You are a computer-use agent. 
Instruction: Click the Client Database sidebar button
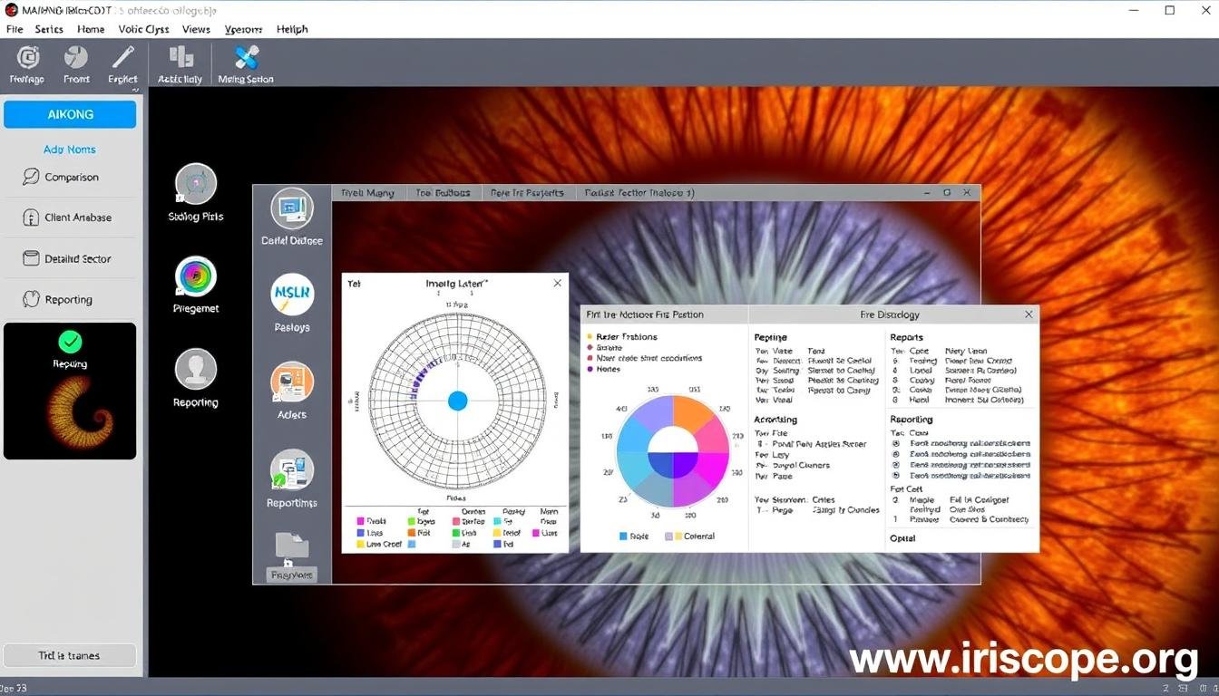[70, 217]
